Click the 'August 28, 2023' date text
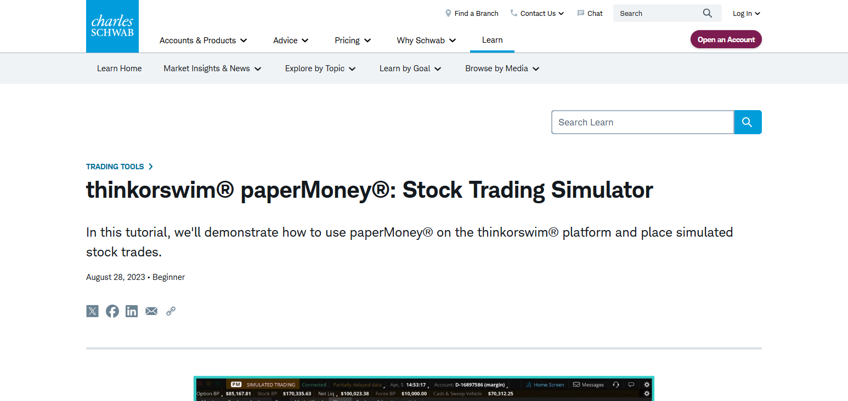This screenshot has width=848, height=401. click(x=116, y=277)
